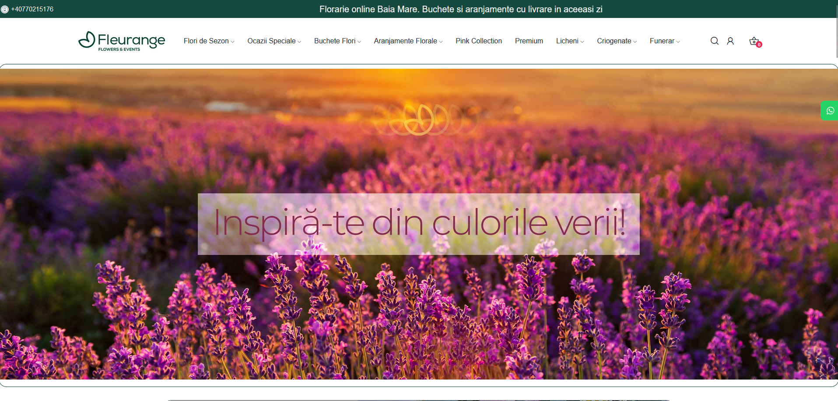
Task: Click the 'Inspiră-te din culorile verii!' headline
Action: (419, 224)
